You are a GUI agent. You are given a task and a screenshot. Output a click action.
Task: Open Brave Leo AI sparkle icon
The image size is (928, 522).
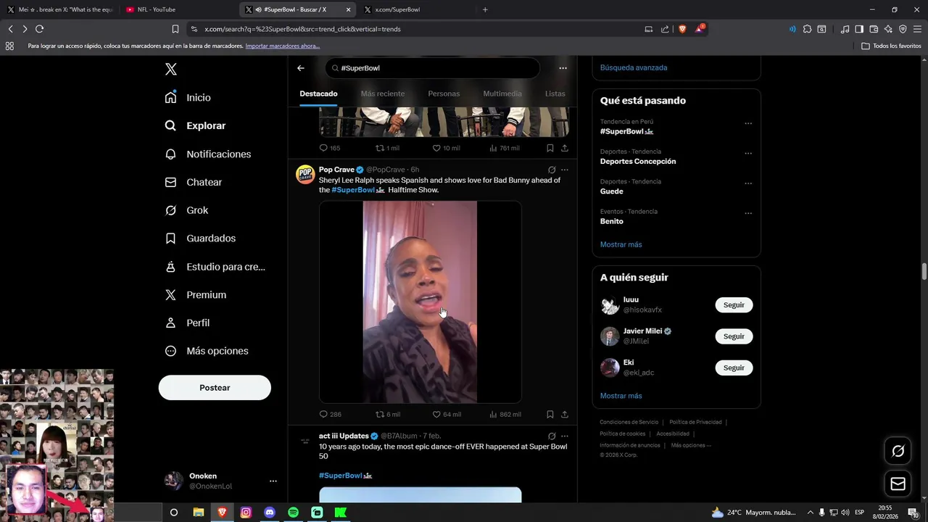click(x=888, y=29)
